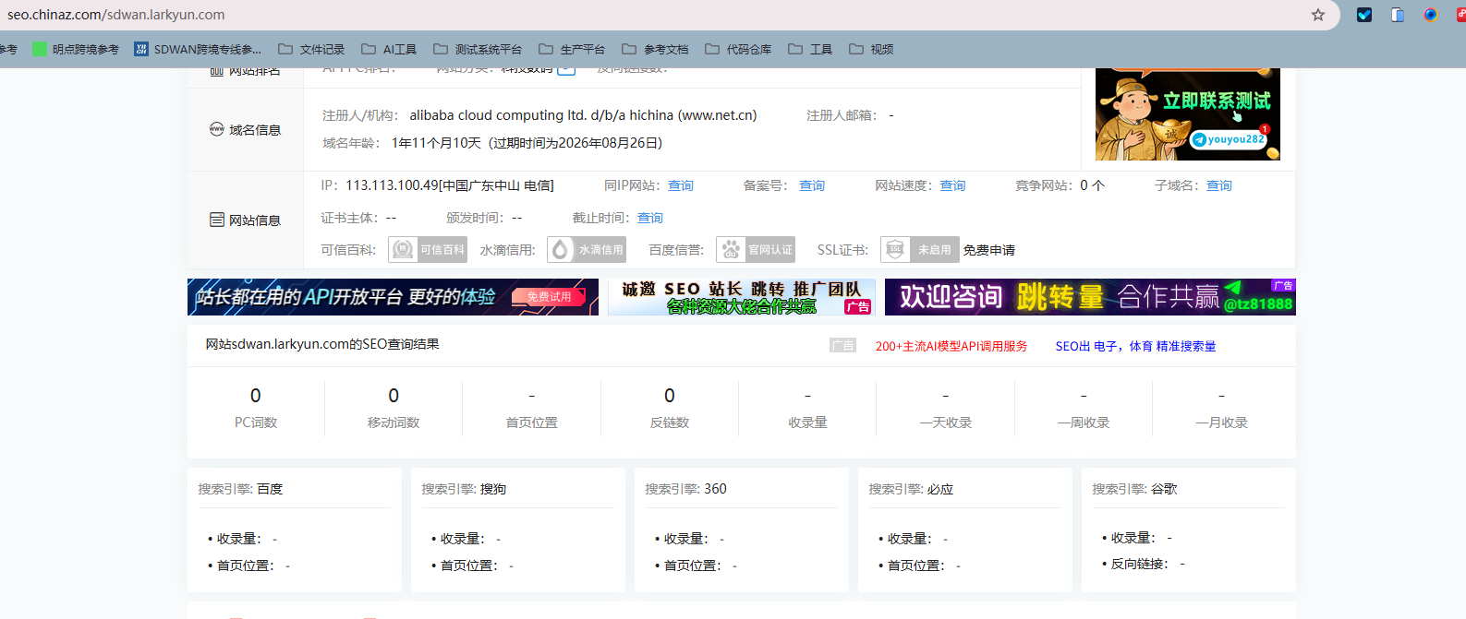Click 查询 next to 同IP网站
The width and height of the screenshot is (1466, 619).
[x=681, y=185]
